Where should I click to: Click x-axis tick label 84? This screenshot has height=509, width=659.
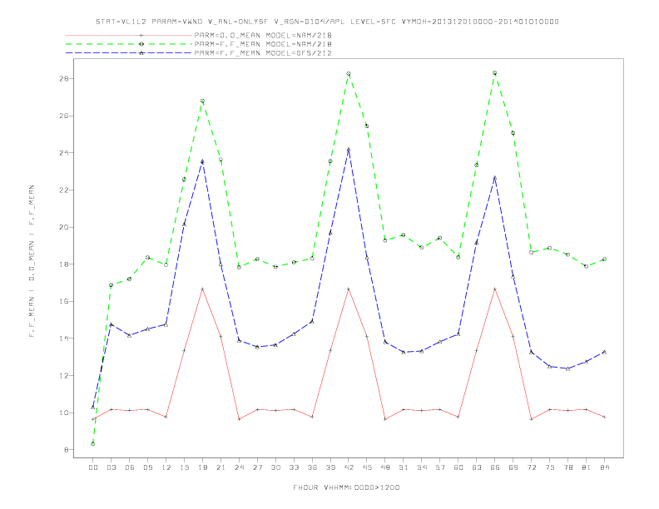(604, 467)
